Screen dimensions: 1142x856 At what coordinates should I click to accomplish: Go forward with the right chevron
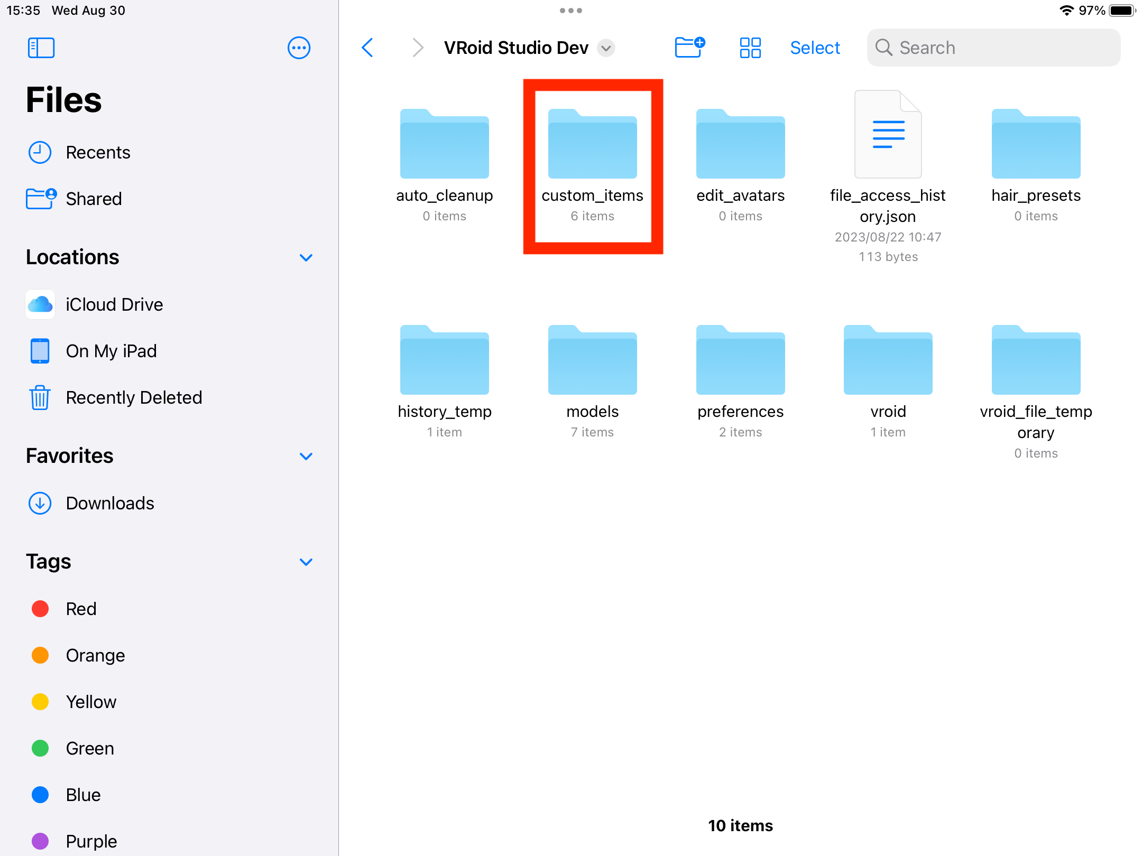click(418, 48)
